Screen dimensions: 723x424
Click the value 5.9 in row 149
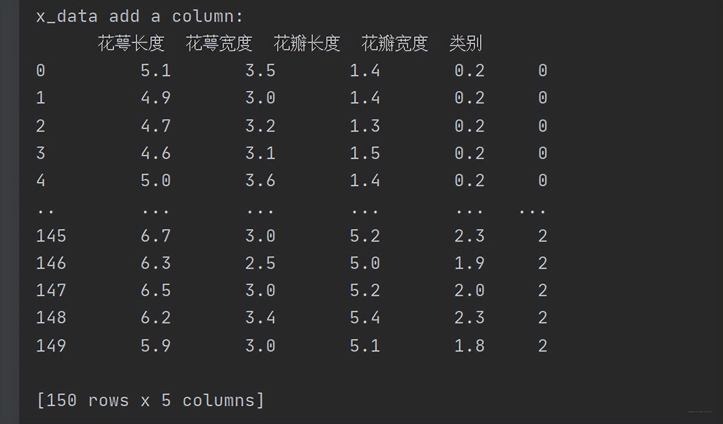coord(155,345)
